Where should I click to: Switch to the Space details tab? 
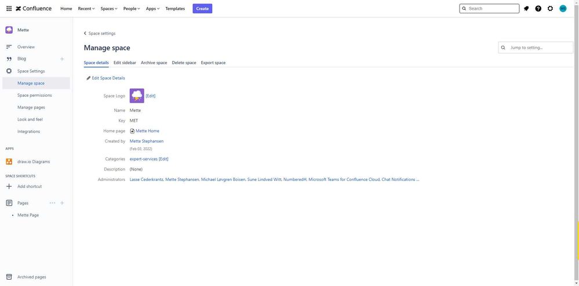96,63
